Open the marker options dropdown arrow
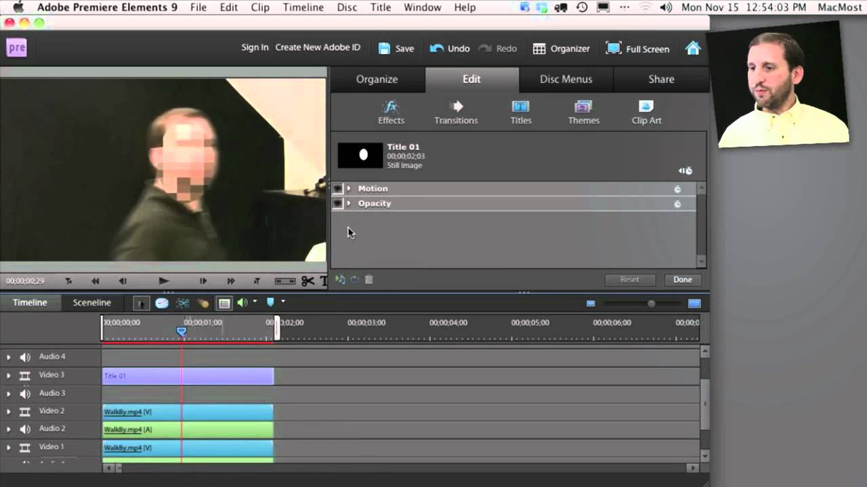867x487 pixels. [283, 302]
